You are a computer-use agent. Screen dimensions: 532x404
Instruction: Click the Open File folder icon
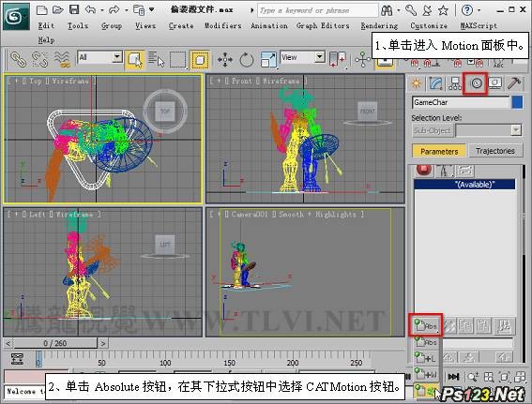(57, 9)
